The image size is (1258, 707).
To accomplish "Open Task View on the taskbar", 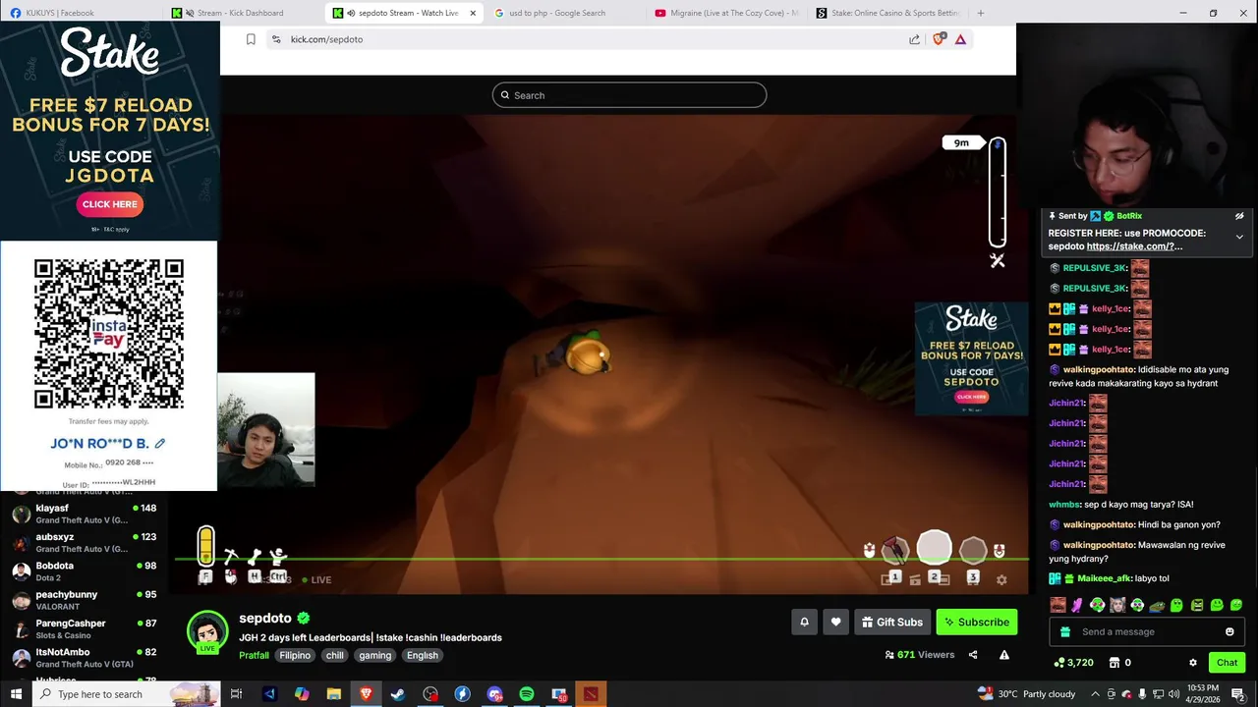I will coord(236,694).
